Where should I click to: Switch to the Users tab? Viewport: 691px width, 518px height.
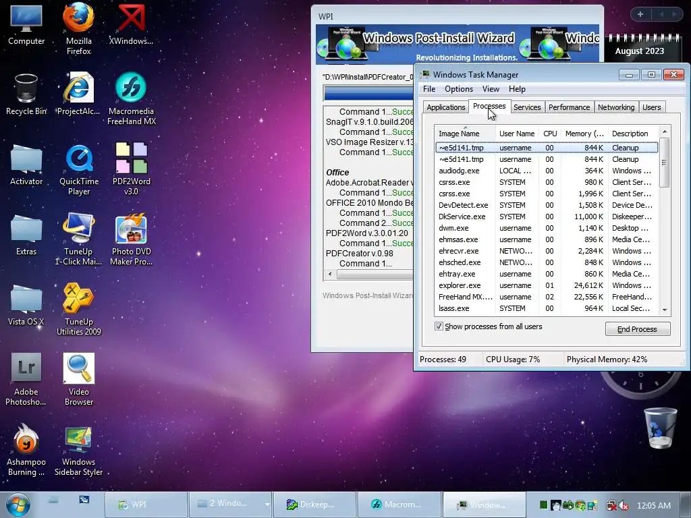point(651,107)
